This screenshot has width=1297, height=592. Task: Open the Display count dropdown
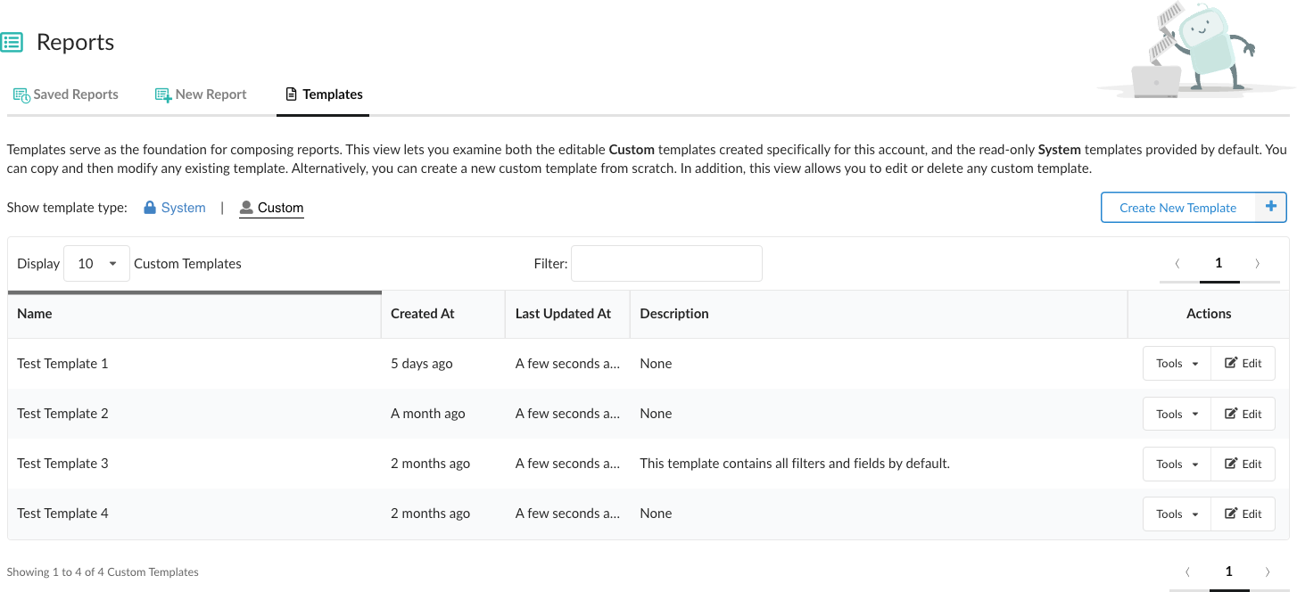(96, 263)
